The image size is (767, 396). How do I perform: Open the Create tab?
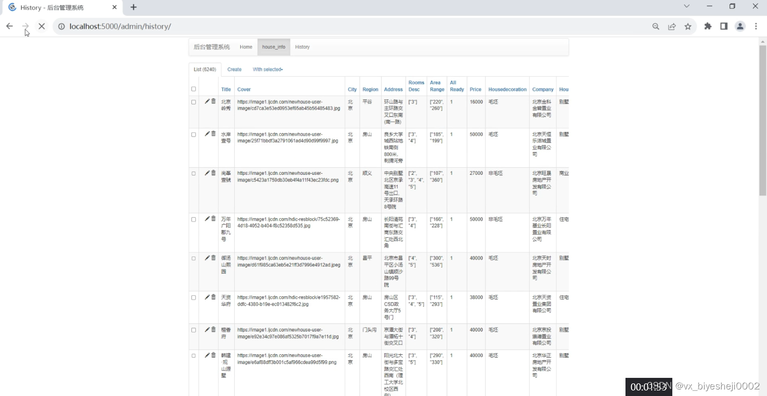point(234,70)
